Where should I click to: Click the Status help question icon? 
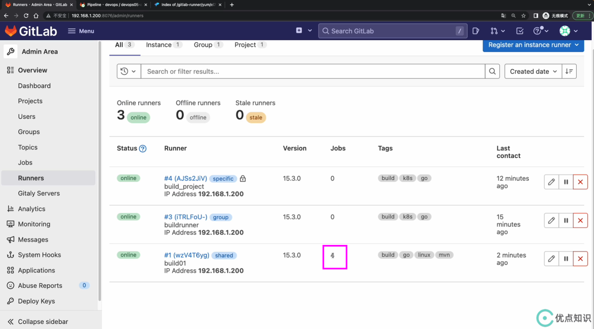[143, 149]
